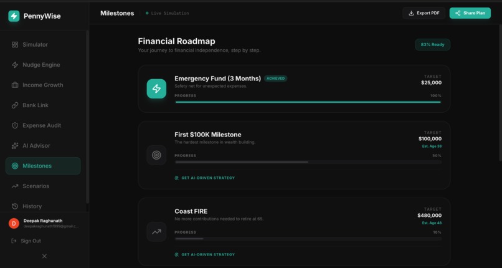Click the History clock icon

[15, 206]
